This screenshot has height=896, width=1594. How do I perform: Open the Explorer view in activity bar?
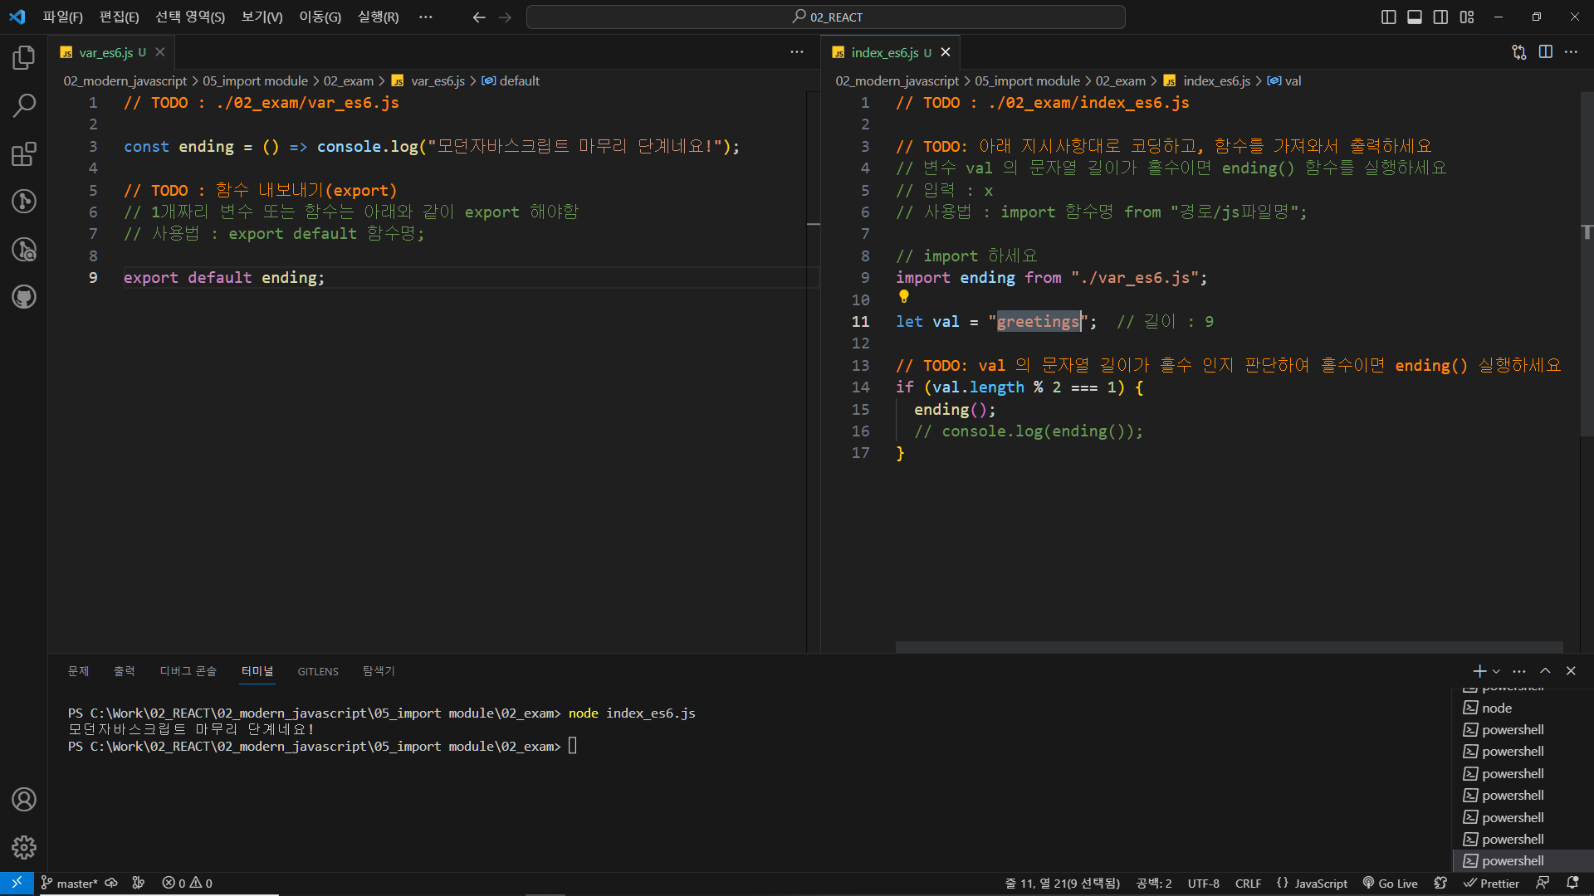23,58
